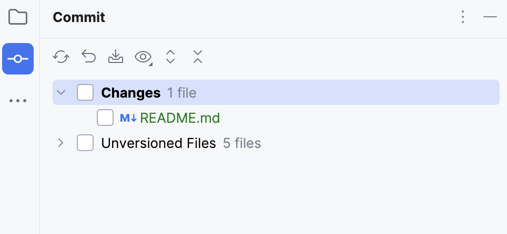Click the Refresh changes icon

click(x=61, y=57)
